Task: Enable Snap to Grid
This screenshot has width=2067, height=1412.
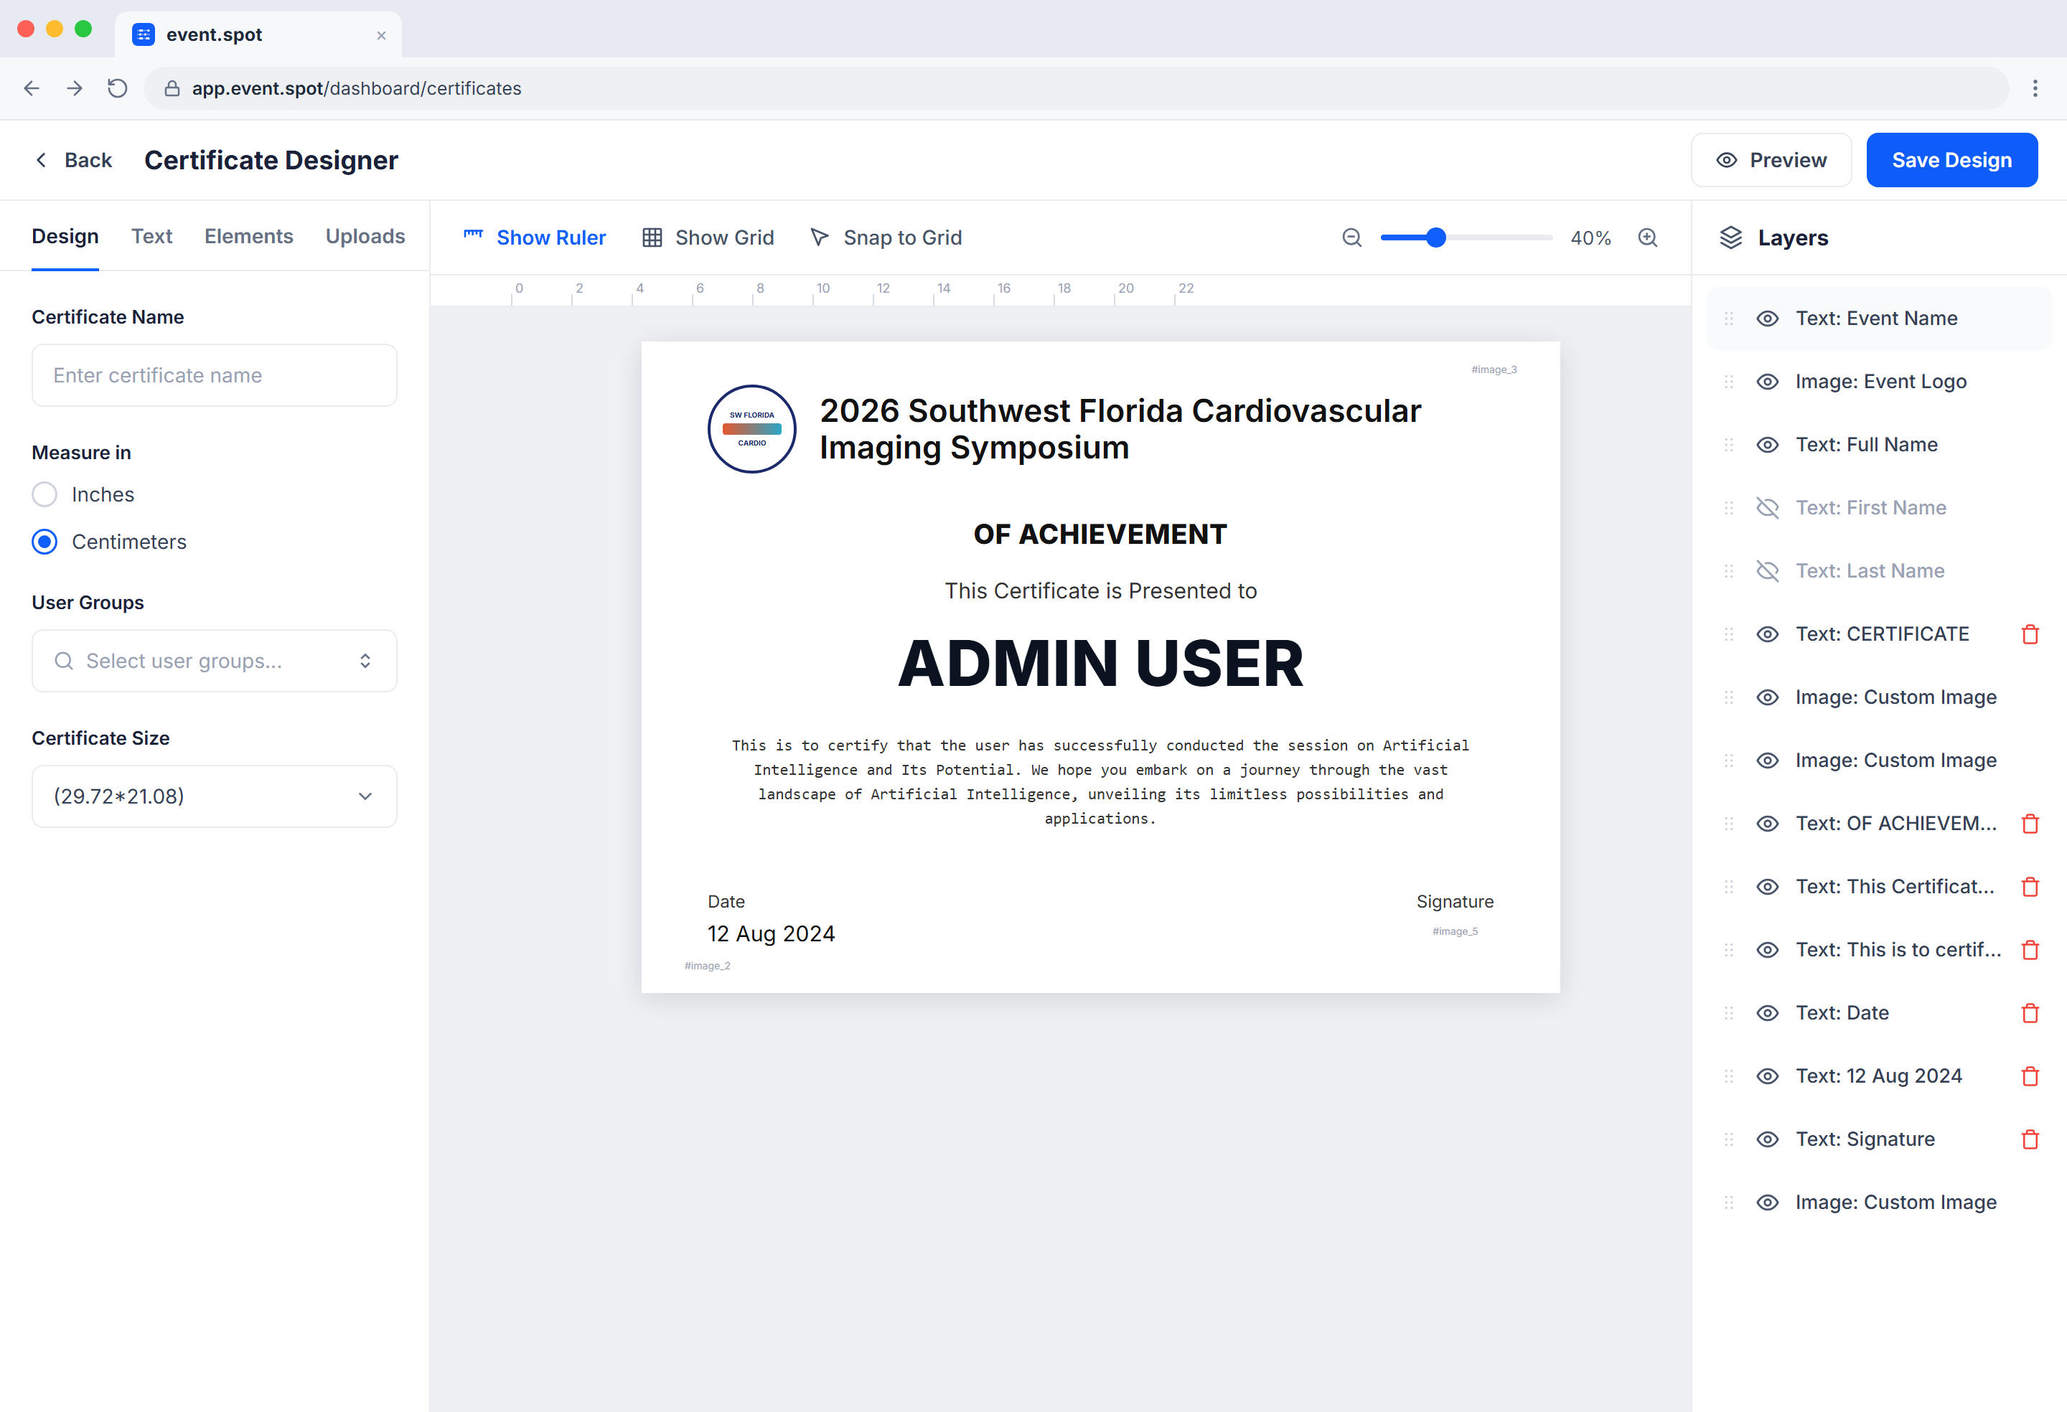Action: tap(886, 237)
